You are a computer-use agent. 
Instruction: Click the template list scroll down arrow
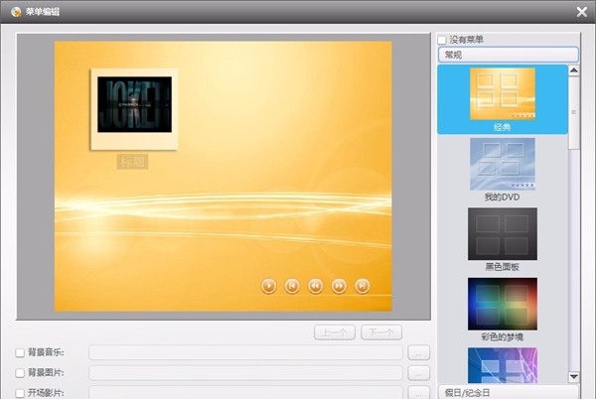point(573,376)
